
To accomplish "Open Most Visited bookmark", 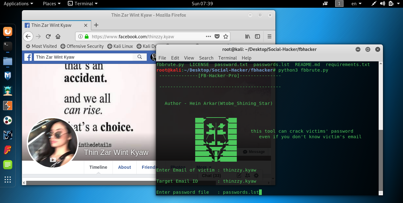I will click(x=41, y=46).
